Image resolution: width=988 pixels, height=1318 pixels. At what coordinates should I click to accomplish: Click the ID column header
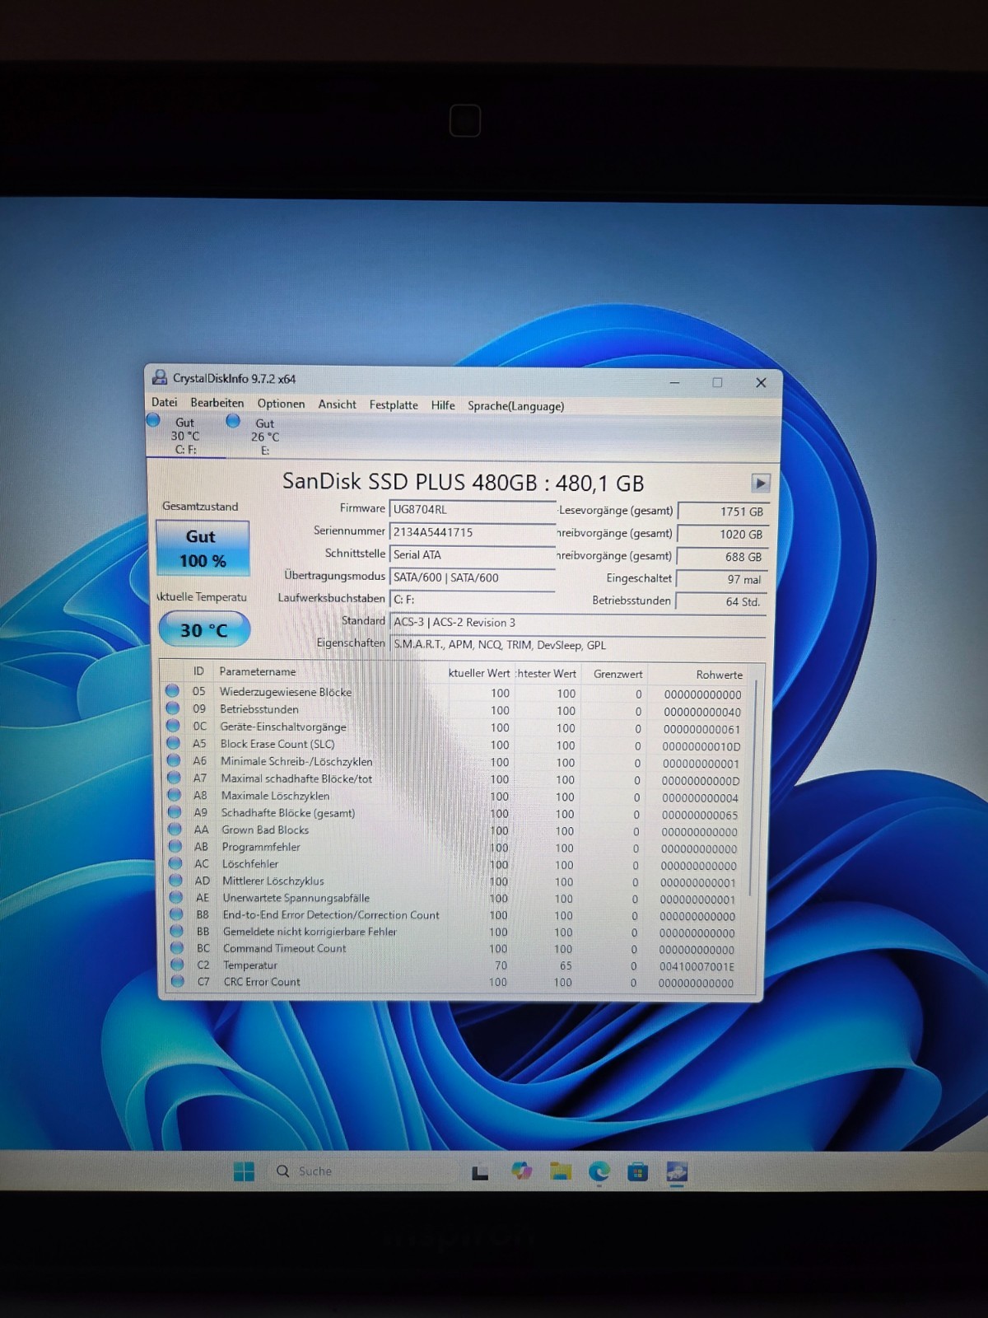(x=198, y=671)
